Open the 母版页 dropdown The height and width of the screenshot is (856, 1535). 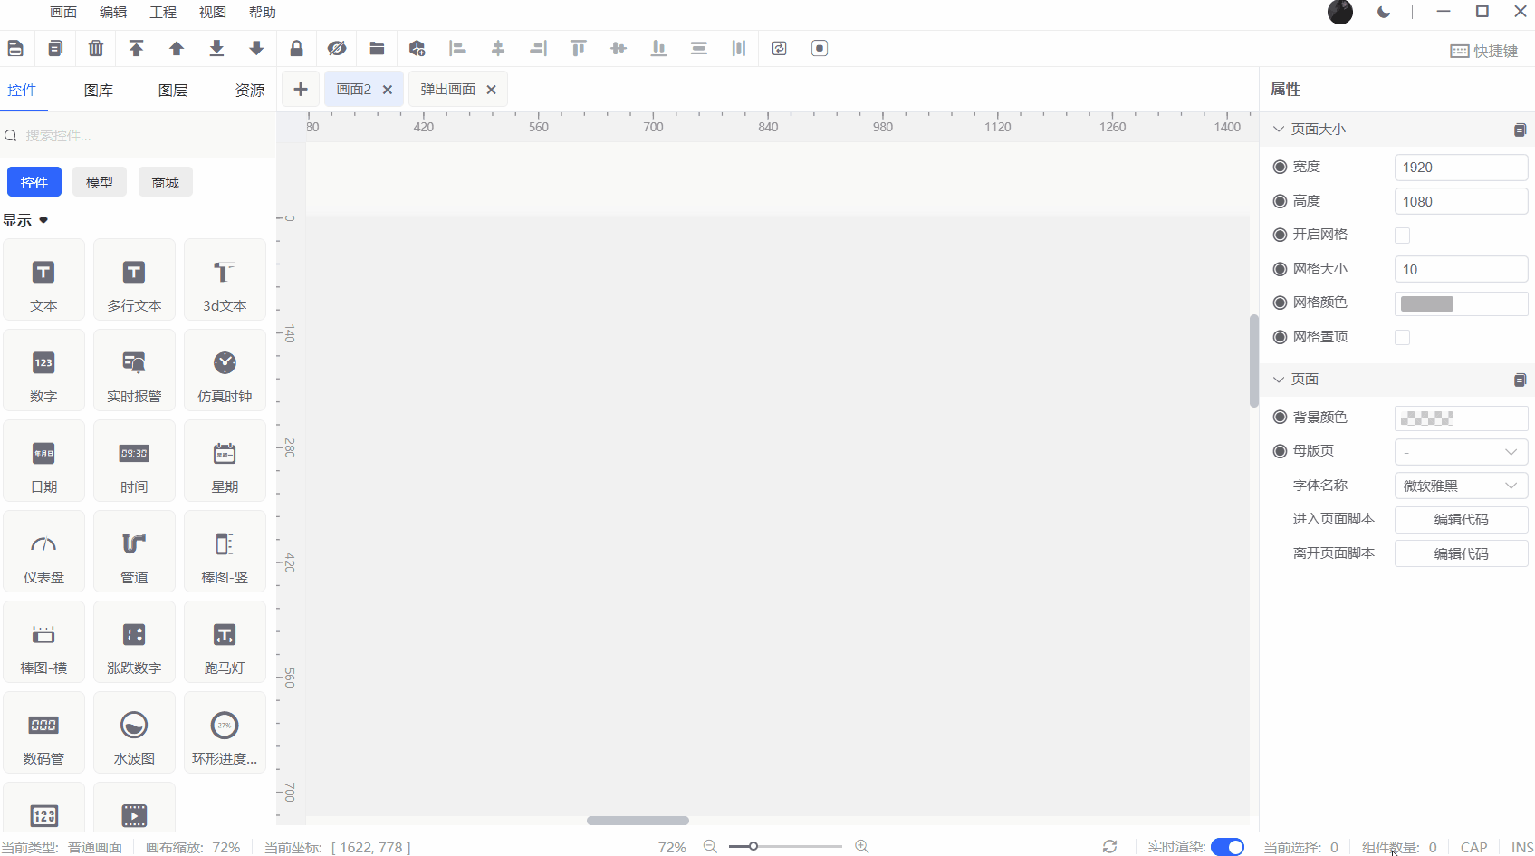[1460, 452]
